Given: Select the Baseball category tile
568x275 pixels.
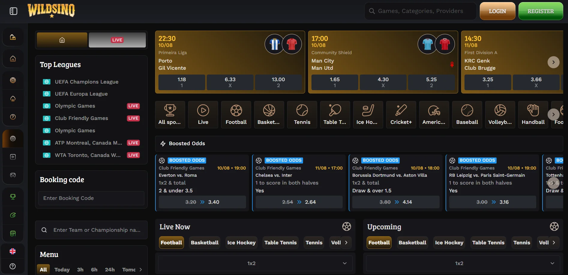Looking at the screenshot, I should coord(467,115).
